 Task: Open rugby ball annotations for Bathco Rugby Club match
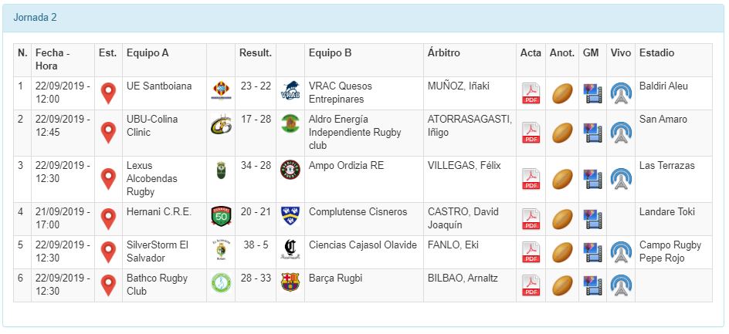click(562, 285)
